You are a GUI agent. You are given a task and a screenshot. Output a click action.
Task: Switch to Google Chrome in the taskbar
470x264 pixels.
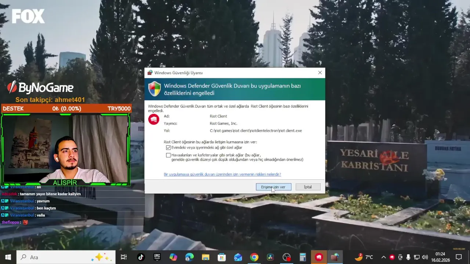tap(254, 257)
